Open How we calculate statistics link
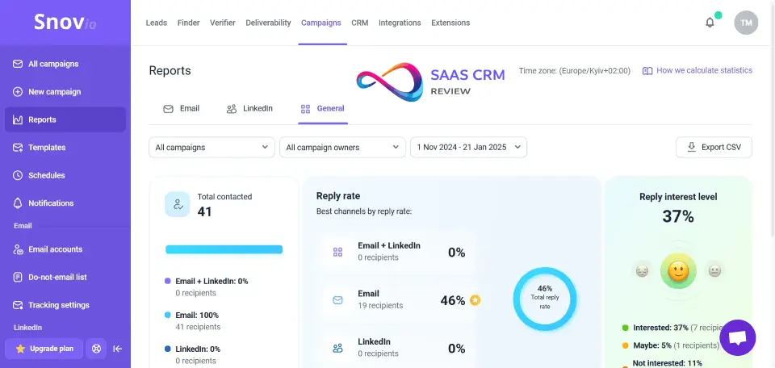The width and height of the screenshot is (775, 368). (x=697, y=70)
